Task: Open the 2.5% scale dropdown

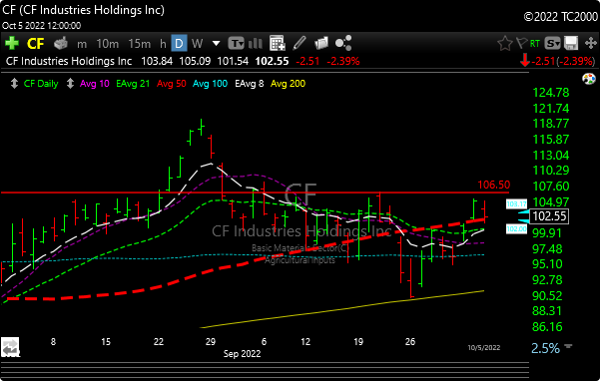Action: (545, 348)
